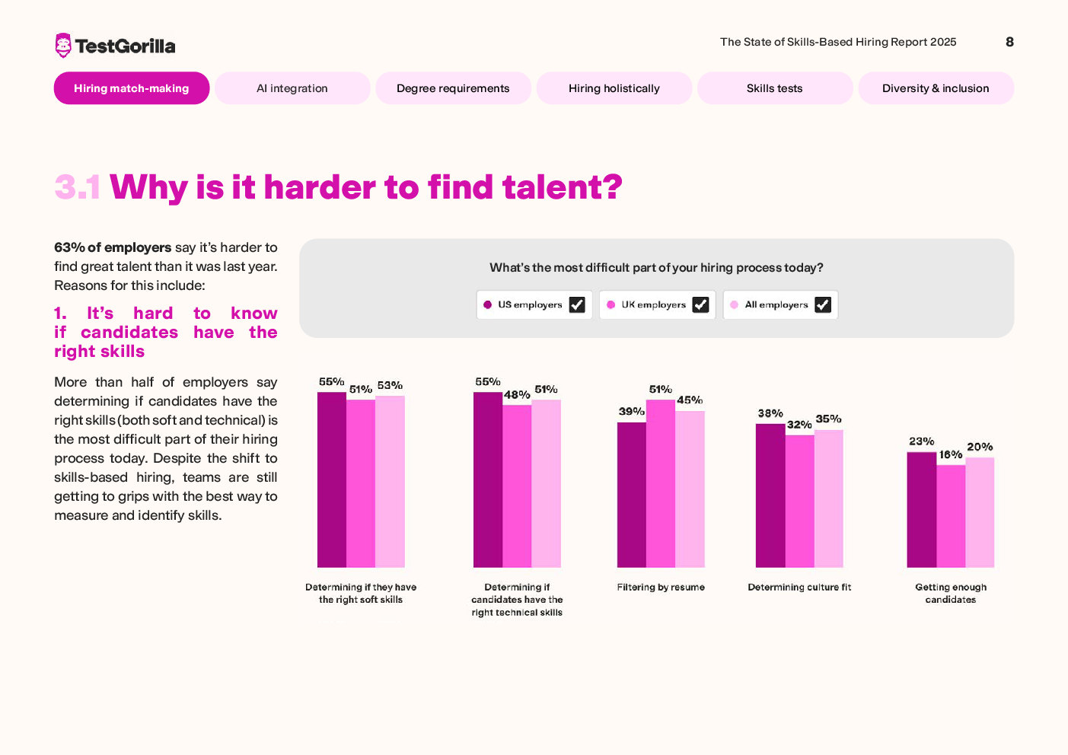Viewport: 1068px width, 755px height.
Task: Click the TestGorilla gorilla logo icon
Action: pyautogui.click(x=63, y=46)
